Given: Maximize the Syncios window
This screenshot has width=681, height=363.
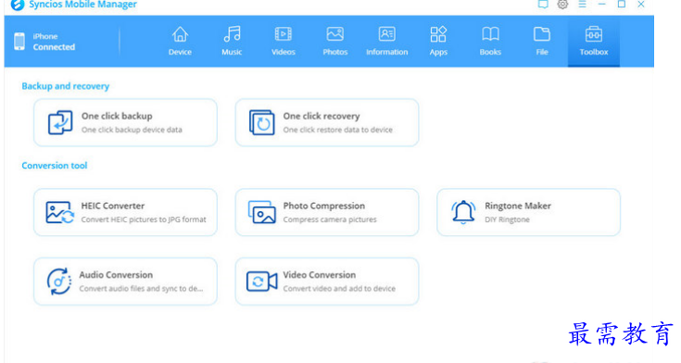Looking at the screenshot, I should pos(622,5).
